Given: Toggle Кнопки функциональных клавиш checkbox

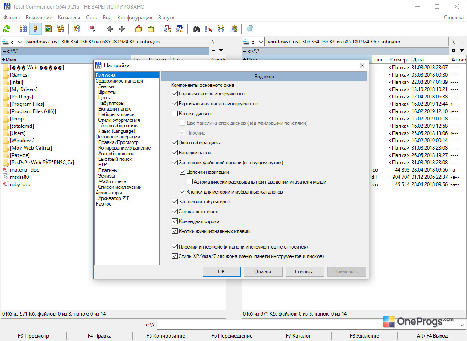Looking at the screenshot, I should [175, 231].
